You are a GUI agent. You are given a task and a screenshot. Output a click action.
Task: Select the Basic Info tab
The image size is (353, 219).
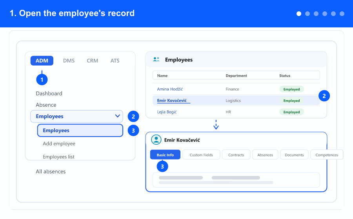pos(165,154)
